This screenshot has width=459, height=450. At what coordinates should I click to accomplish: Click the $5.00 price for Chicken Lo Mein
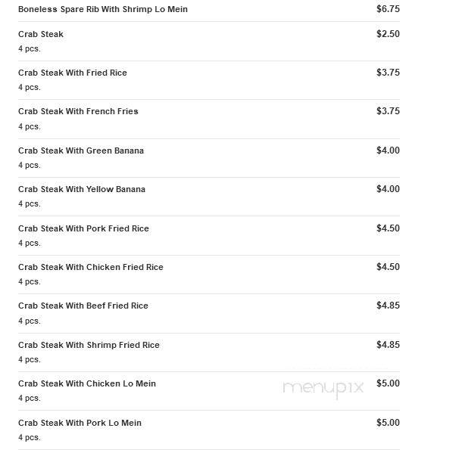pos(388,383)
